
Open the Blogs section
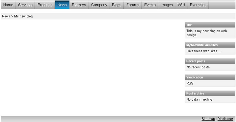(117, 5)
